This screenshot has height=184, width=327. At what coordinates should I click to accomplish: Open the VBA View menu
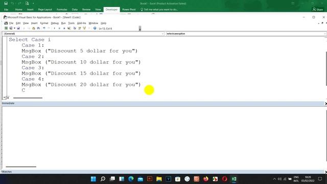point(26,23)
